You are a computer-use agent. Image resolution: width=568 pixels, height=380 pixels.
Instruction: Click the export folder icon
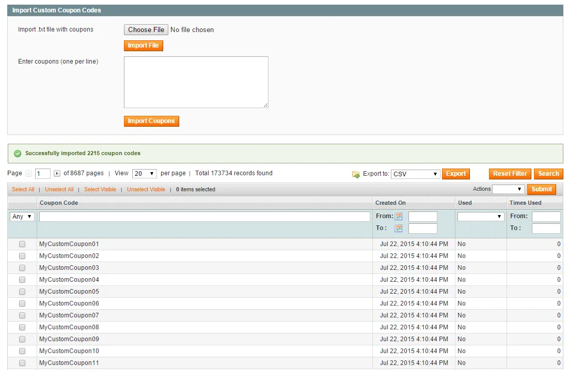356,174
